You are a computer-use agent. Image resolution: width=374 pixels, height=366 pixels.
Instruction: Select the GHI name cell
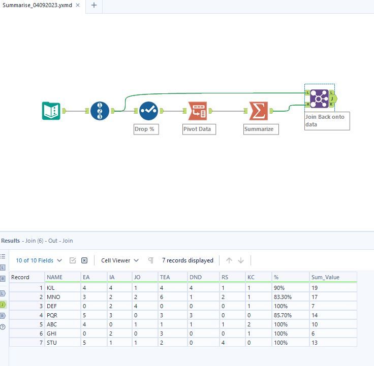click(x=63, y=334)
